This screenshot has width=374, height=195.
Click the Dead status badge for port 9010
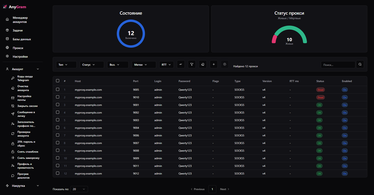(x=321, y=97)
